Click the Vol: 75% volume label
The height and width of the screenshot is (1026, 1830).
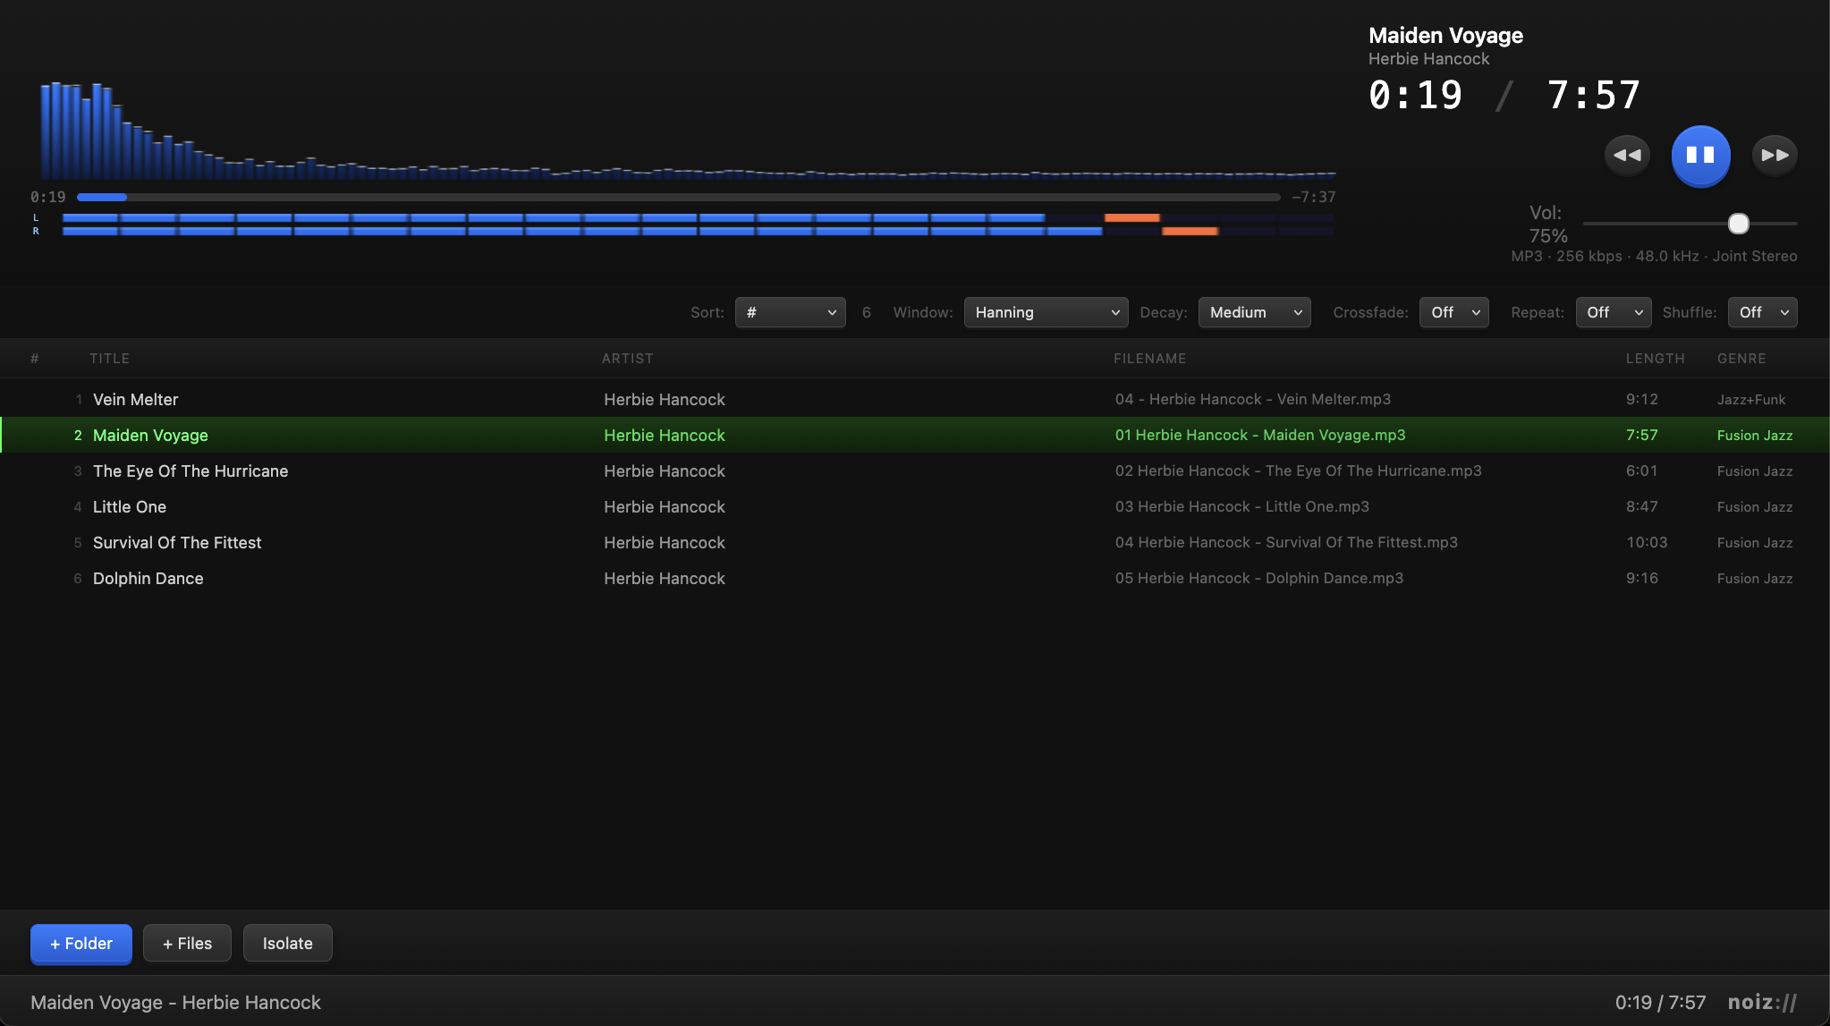(1547, 225)
